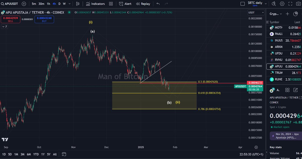
Task: Set date range to YTD
Action: point(36,154)
